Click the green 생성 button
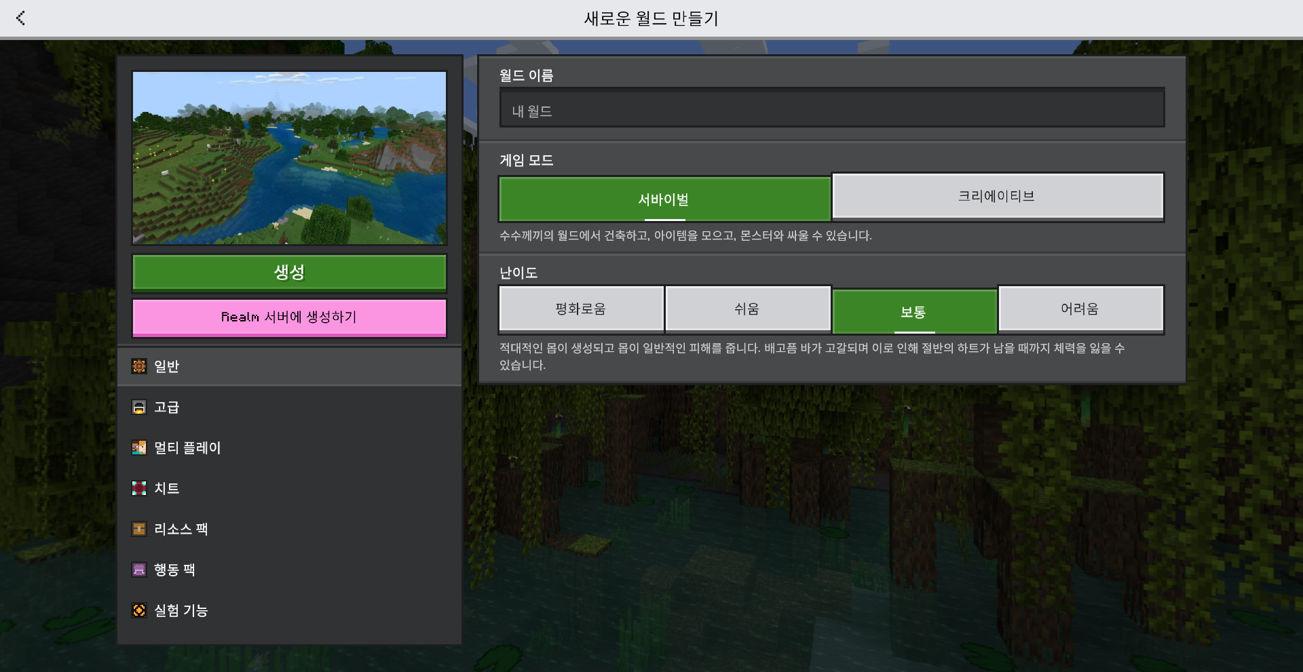1303x672 pixels. click(290, 273)
